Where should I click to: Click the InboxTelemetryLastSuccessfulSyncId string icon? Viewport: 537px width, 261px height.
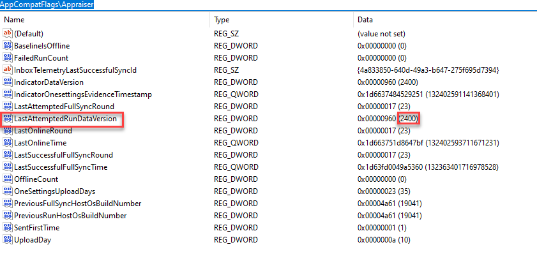(x=7, y=70)
